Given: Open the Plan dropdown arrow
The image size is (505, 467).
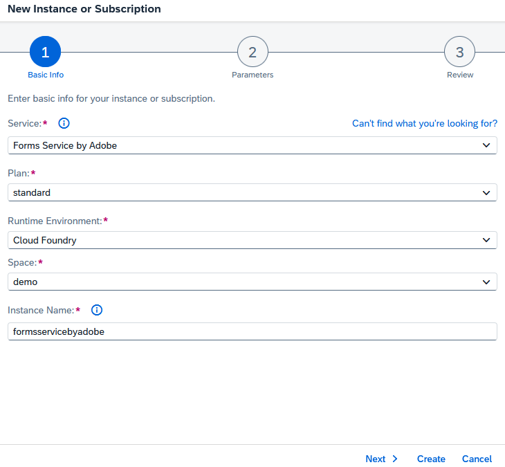Looking at the screenshot, I should click(x=486, y=193).
